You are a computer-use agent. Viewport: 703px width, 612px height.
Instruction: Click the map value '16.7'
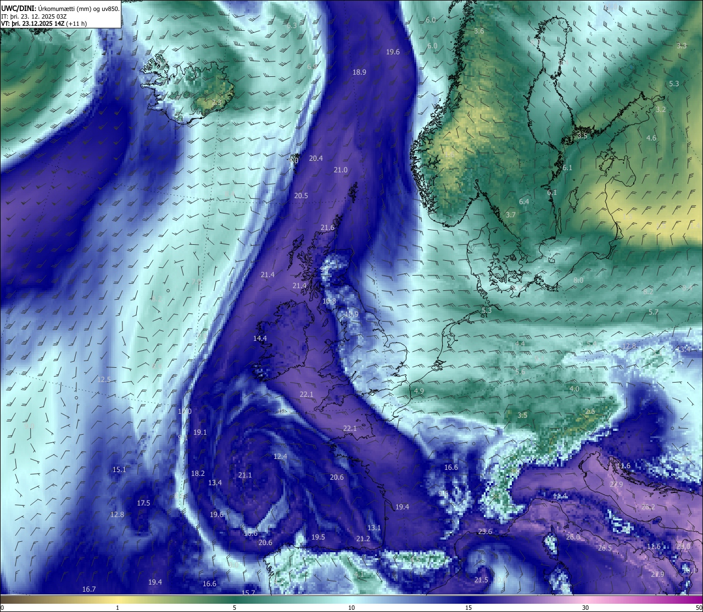click(x=89, y=589)
